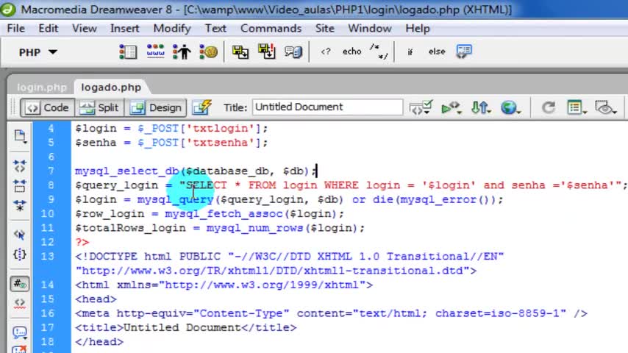Highlight Invalid HTML icon

[x=20, y=303]
